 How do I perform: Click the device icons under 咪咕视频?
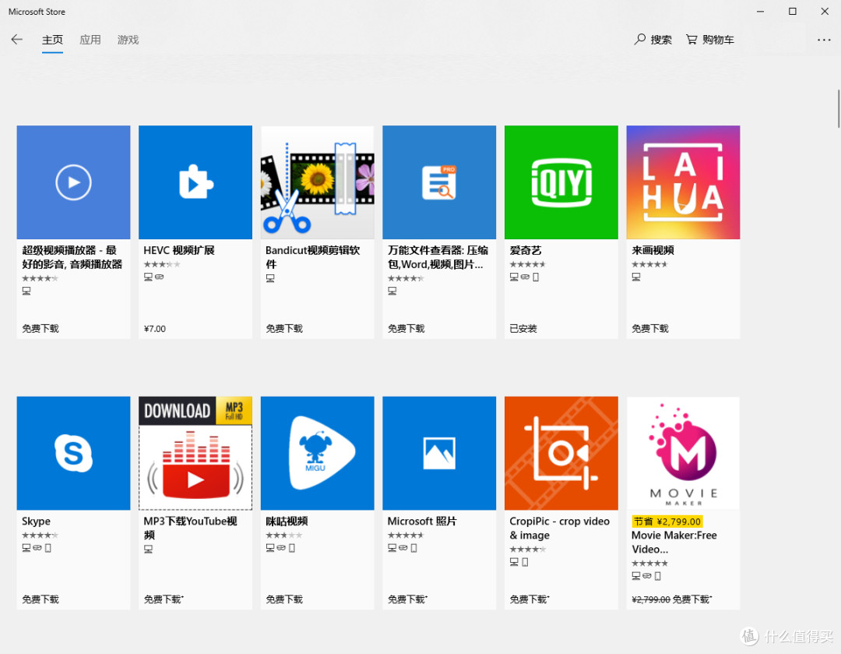[280, 548]
